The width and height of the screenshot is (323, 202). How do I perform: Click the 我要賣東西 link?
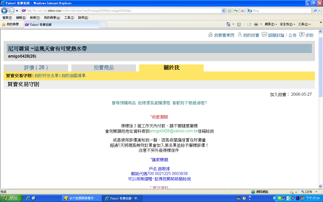[224, 35]
